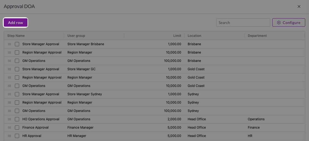
Task: Click drag handle beside HR Approval row
Action: (x=9, y=136)
